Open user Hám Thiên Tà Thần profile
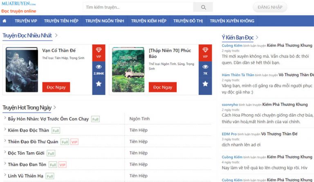The width and height of the screenshot is (314, 182). [238, 75]
